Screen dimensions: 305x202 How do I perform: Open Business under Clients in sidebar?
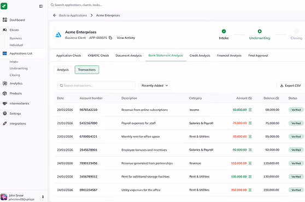coord(16,38)
